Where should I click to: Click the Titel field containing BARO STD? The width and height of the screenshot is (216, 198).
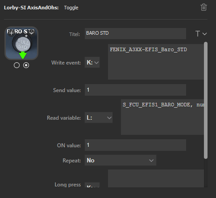click(135, 33)
